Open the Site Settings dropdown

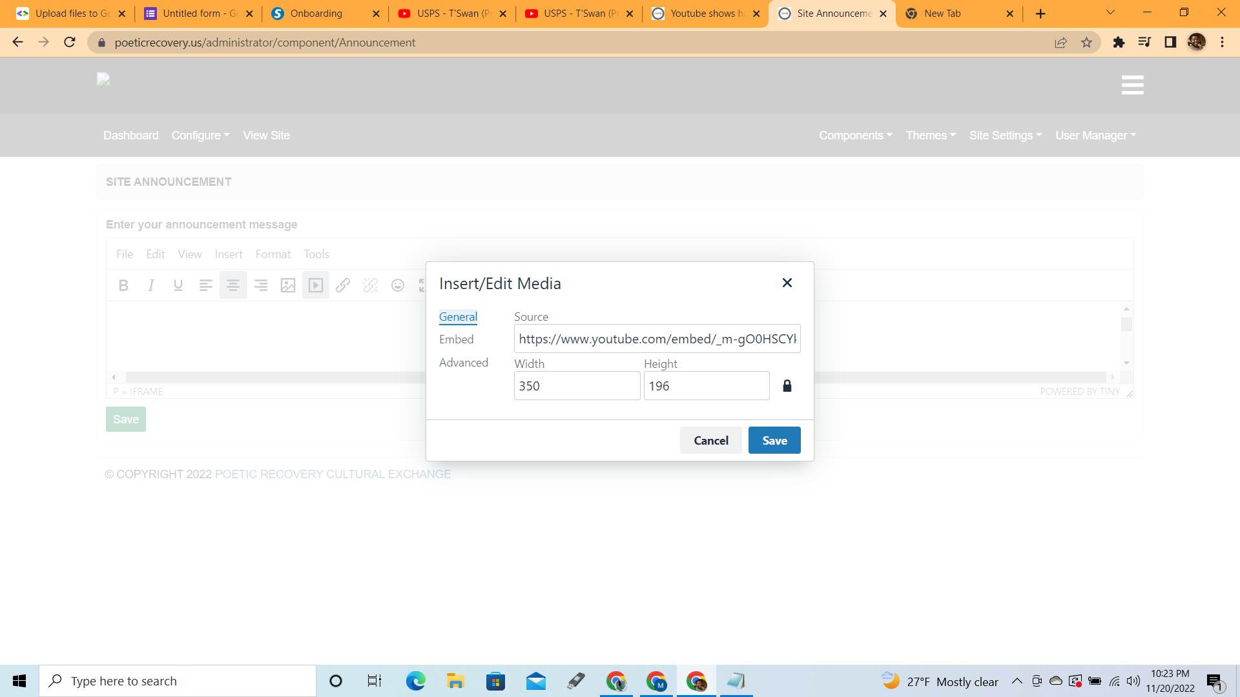1005,136
